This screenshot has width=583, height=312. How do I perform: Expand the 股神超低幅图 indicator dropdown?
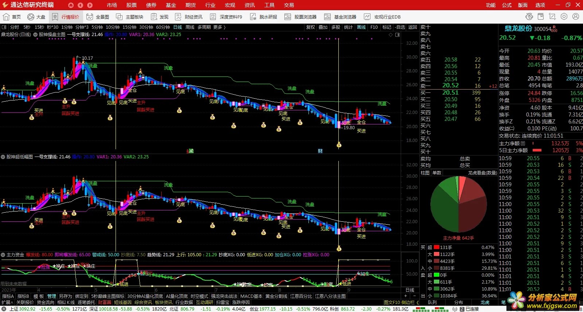coord(3,157)
